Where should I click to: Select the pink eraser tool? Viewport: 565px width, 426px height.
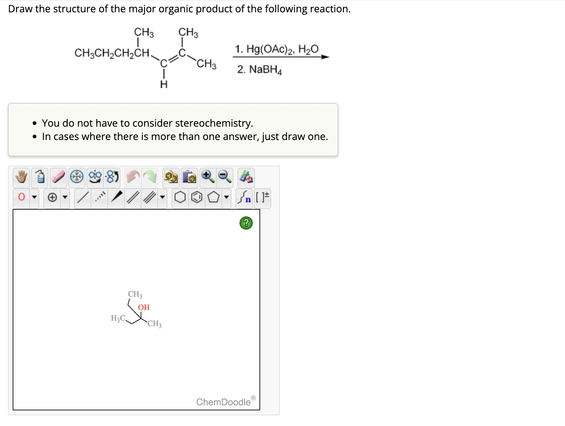pos(58,177)
